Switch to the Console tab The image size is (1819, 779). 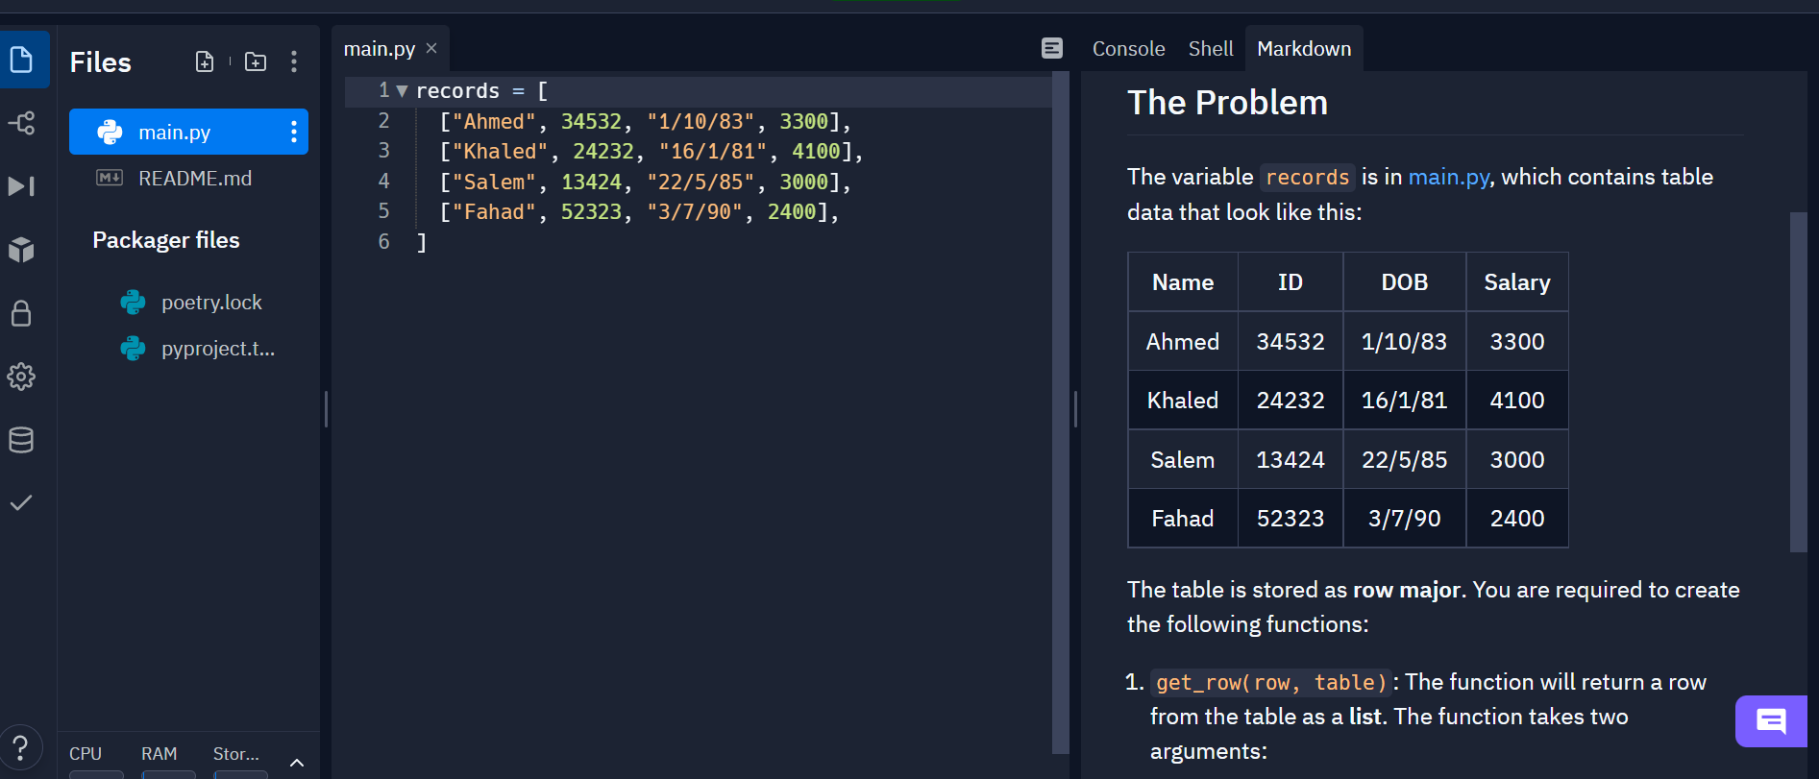click(x=1128, y=48)
